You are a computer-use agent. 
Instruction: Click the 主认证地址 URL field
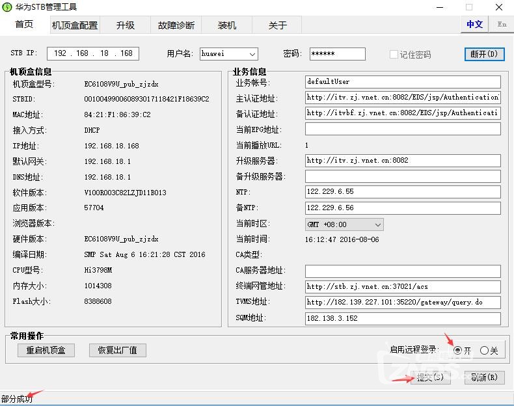pyautogui.click(x=403, y=98)
